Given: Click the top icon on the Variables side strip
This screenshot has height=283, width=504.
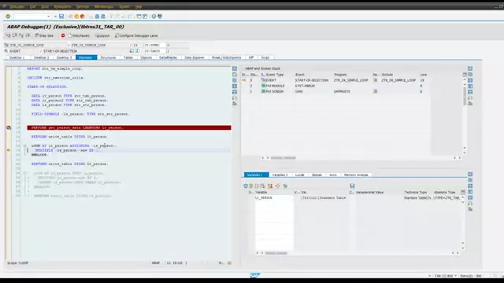Looking at the screenshot, I should click(470, 175).
